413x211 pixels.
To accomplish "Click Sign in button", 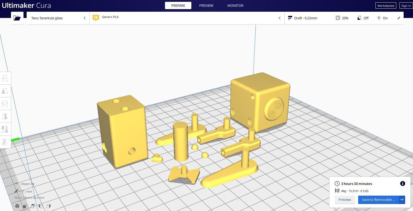I will (x=406, y=5).
